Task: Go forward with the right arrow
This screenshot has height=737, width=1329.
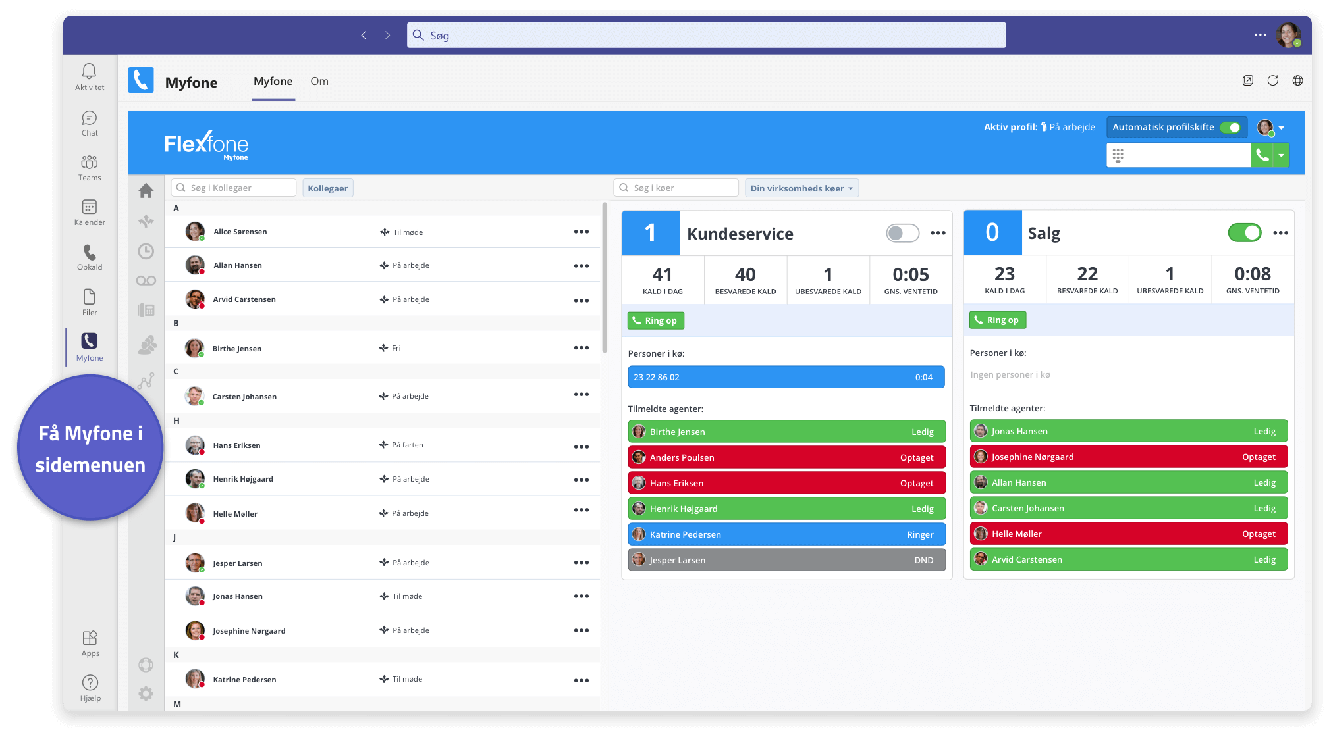Action: click(x=387, y=35)
